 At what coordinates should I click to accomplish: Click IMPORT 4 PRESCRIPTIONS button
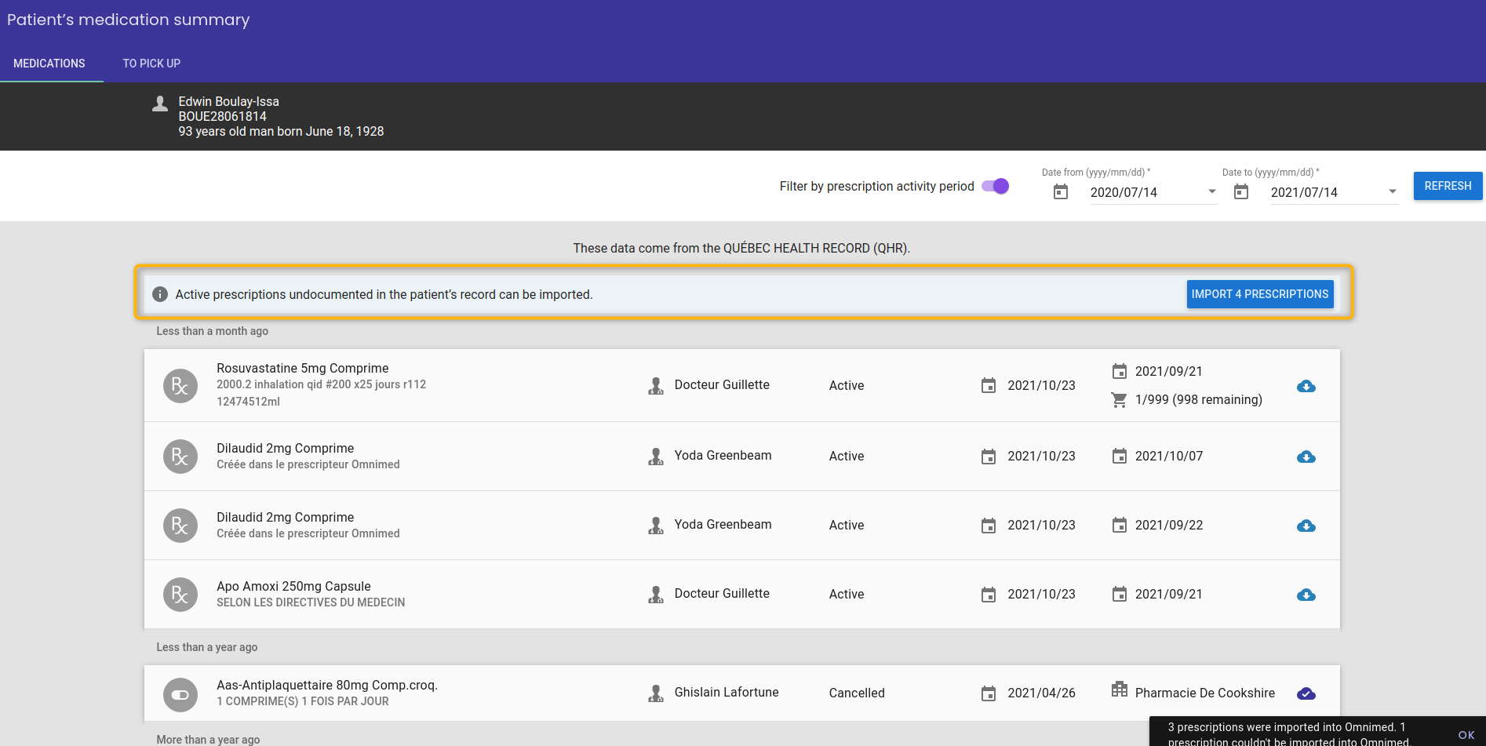pos(1260,294)
